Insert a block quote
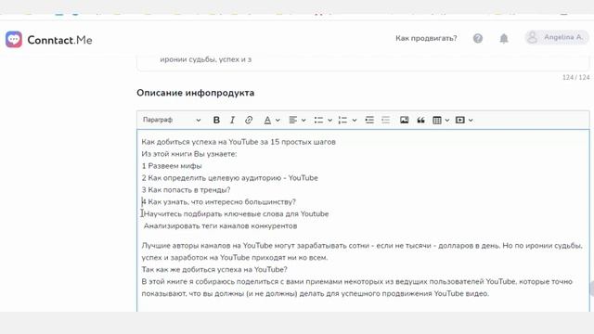The width and height of the screenshot is (594, 334). (420, 120)
